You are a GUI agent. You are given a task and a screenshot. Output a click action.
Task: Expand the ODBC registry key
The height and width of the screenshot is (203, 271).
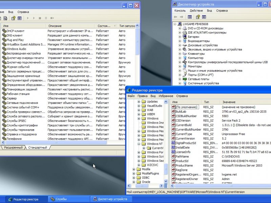pyautogui.click(x=134, y=178)
